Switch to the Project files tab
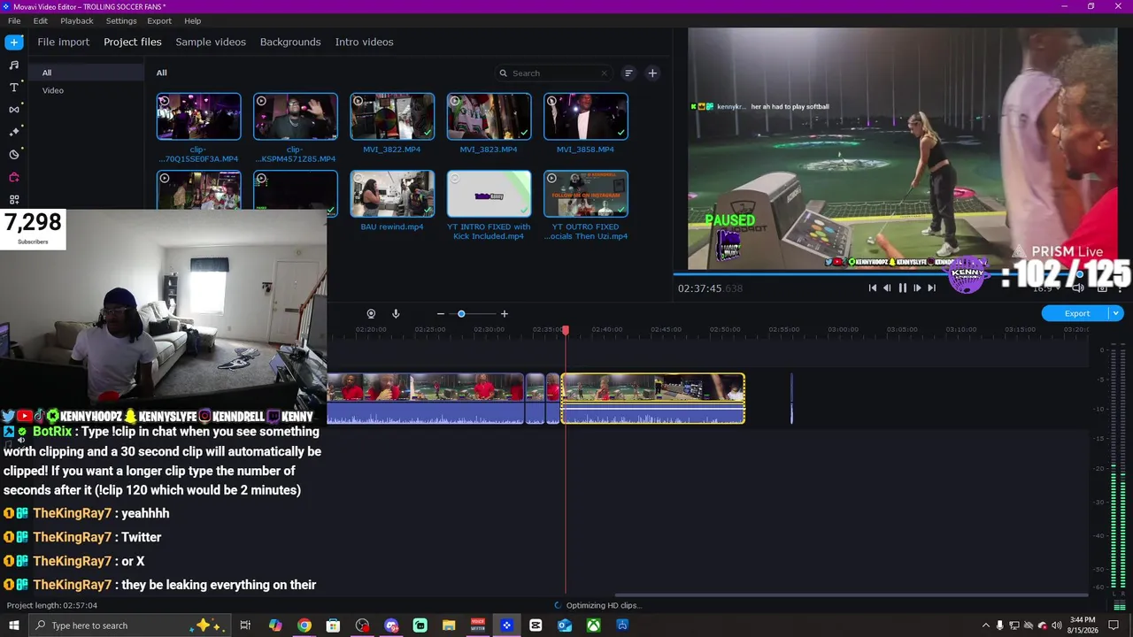Image resolution: width=1133 pixels, height=637 pixels. pyautogui.click(x=133, y=42)
